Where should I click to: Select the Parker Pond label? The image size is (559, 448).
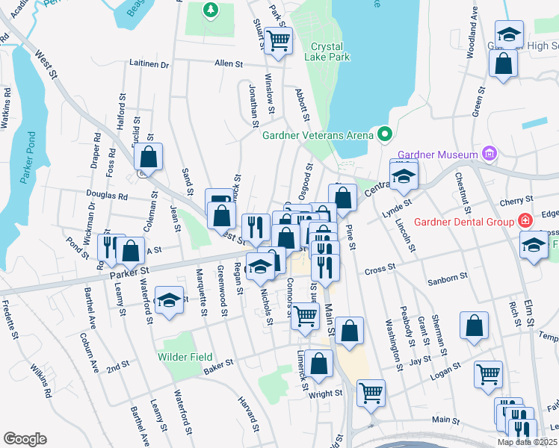pyautogui.click(x=28, y=158)
